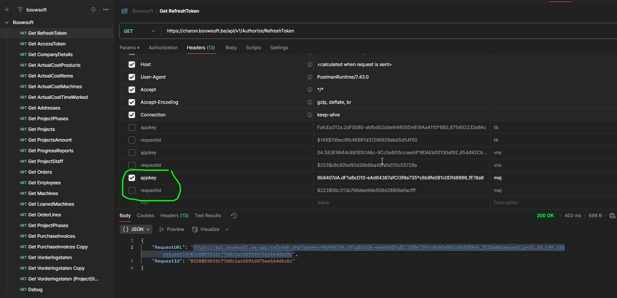Open response history clock icon

tap(234, 216)
